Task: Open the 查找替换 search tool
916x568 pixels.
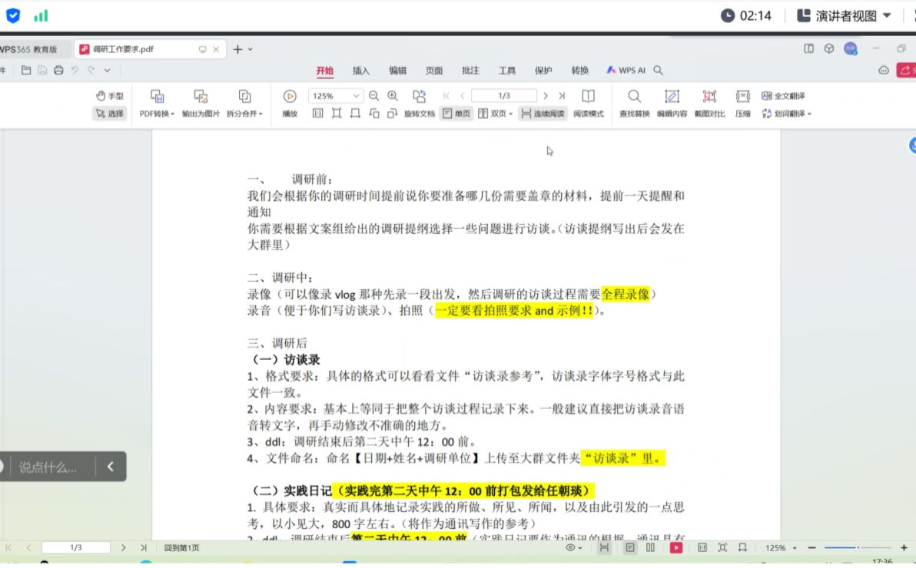Action: [x=634, y=97]
